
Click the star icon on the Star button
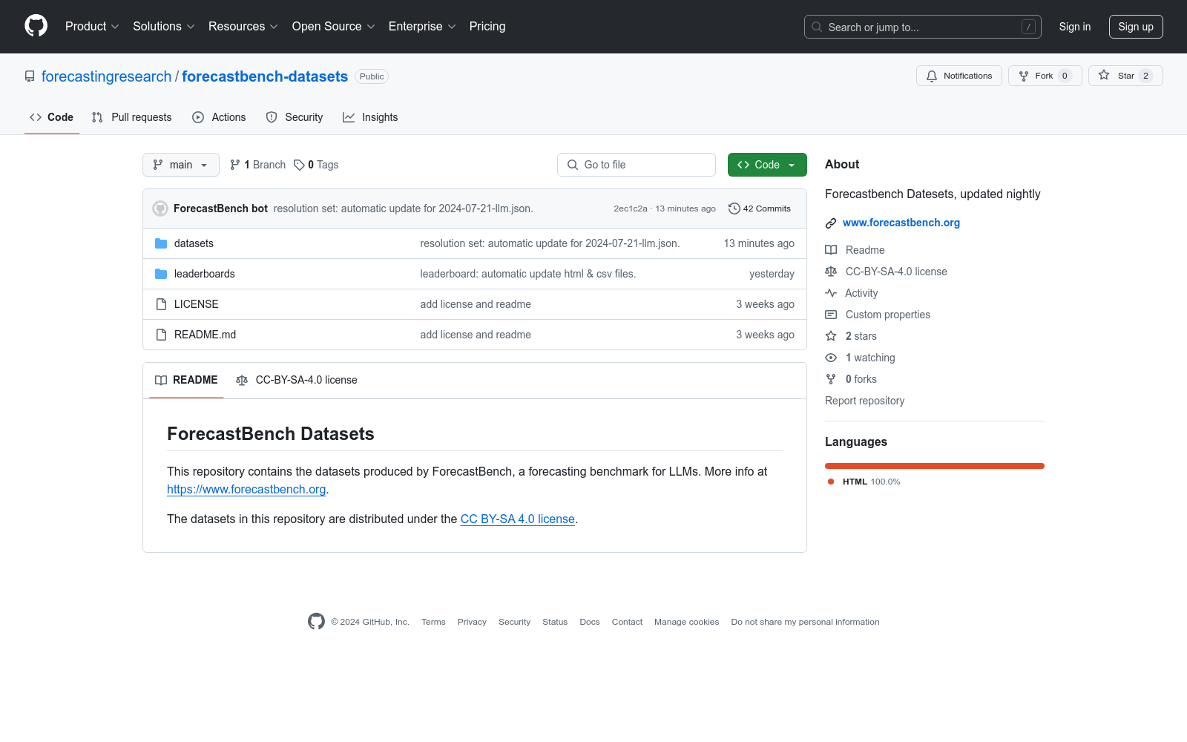pos(1104,76)
